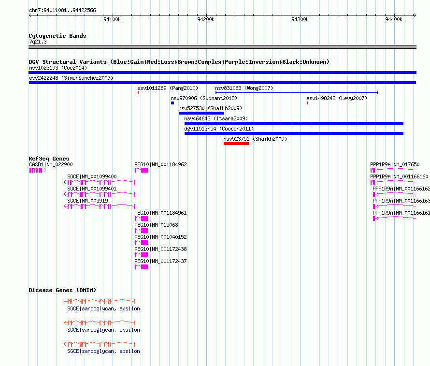The width and height of the screenshot is (430, 366).
Task: Click the PPP1R9A|NM_001166161 transcript glyph
Action: point(394,219)
